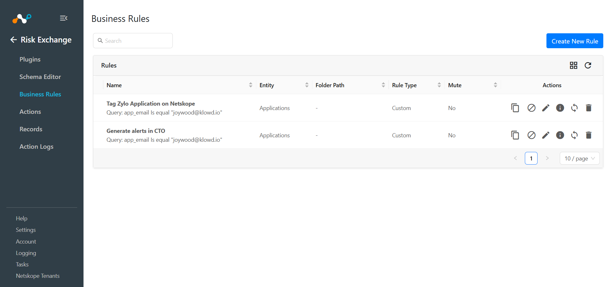Image resolution: width=609 pixels, height=287 pixels.
Task: Open Records in the sidebar
Action: (31, 129)
